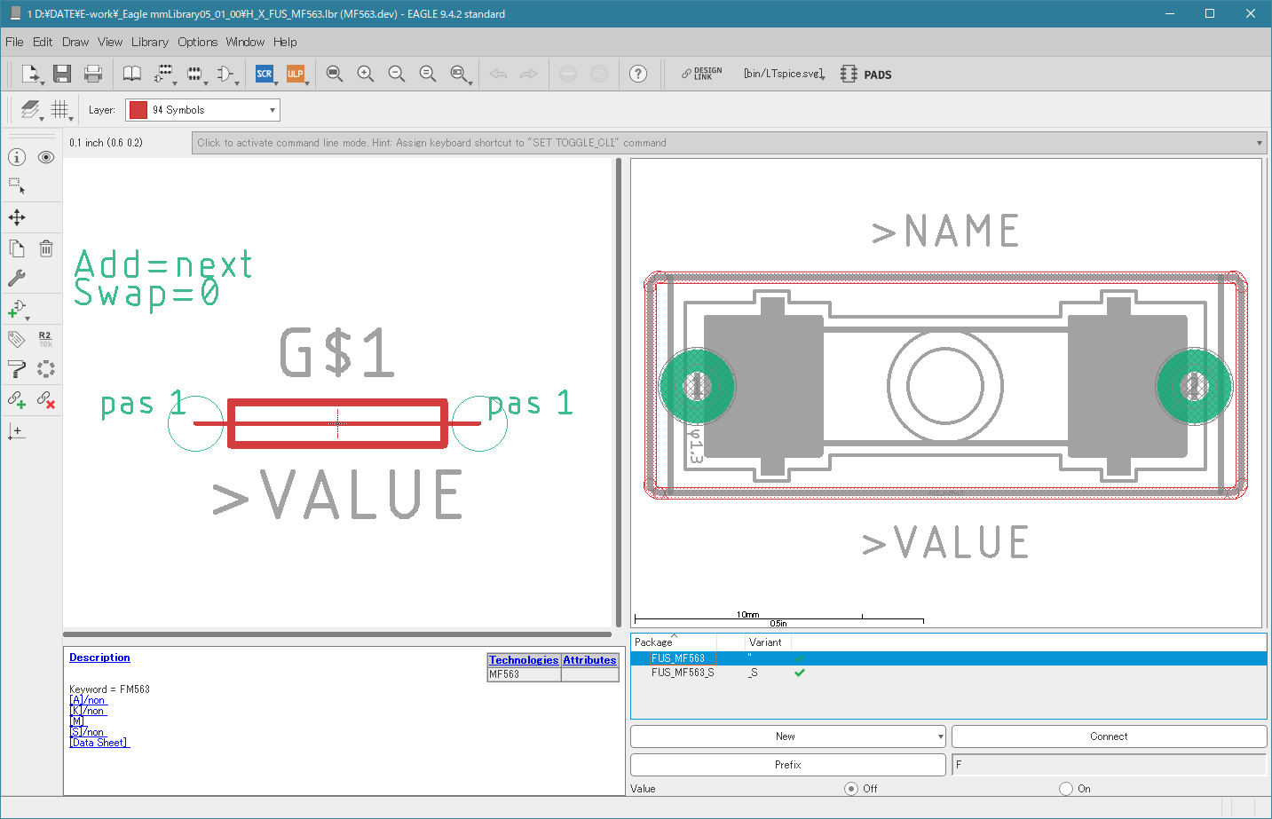Open the File menu

pos(14,42)
